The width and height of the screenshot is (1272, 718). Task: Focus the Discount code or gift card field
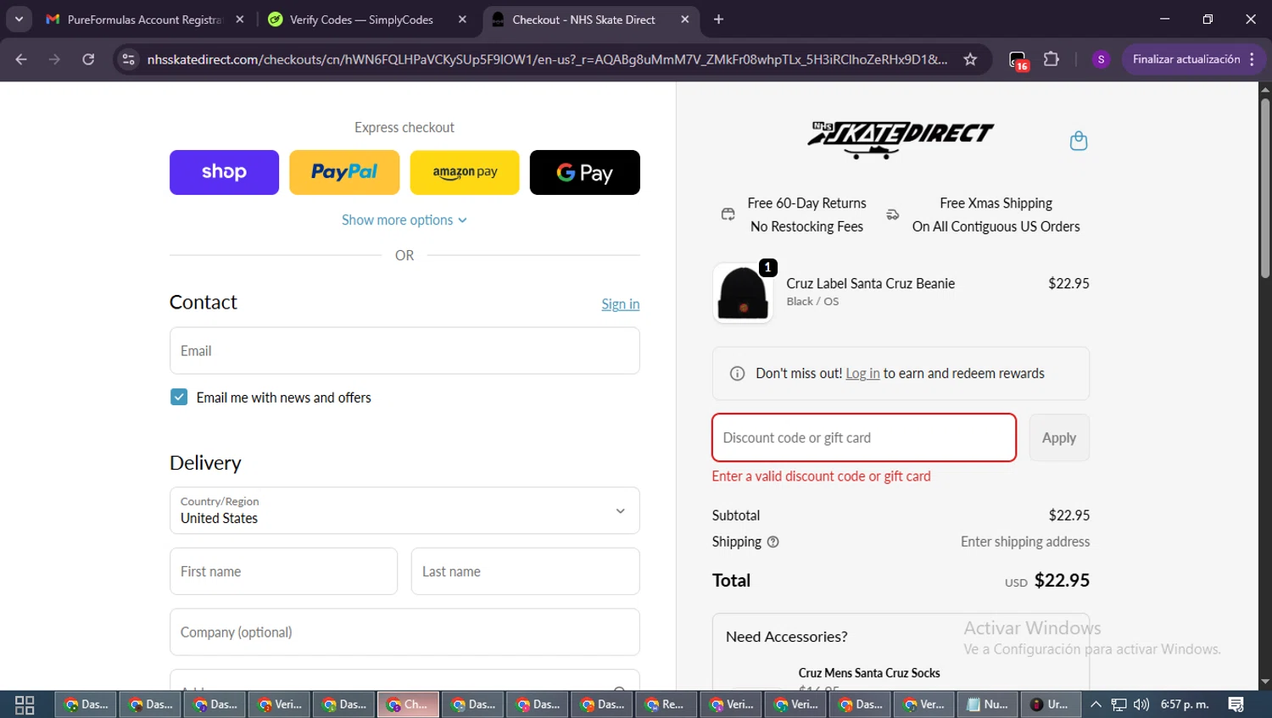pos(864,437)
